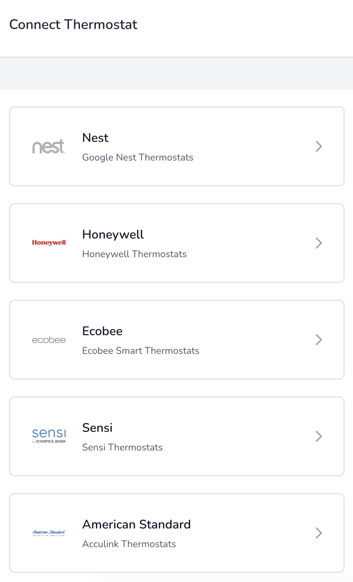Image resolution: width=353 pixels, height=582 pixels.
Task: Click Google Nest Thermostats subtitle
Action: tap(138, 157)
